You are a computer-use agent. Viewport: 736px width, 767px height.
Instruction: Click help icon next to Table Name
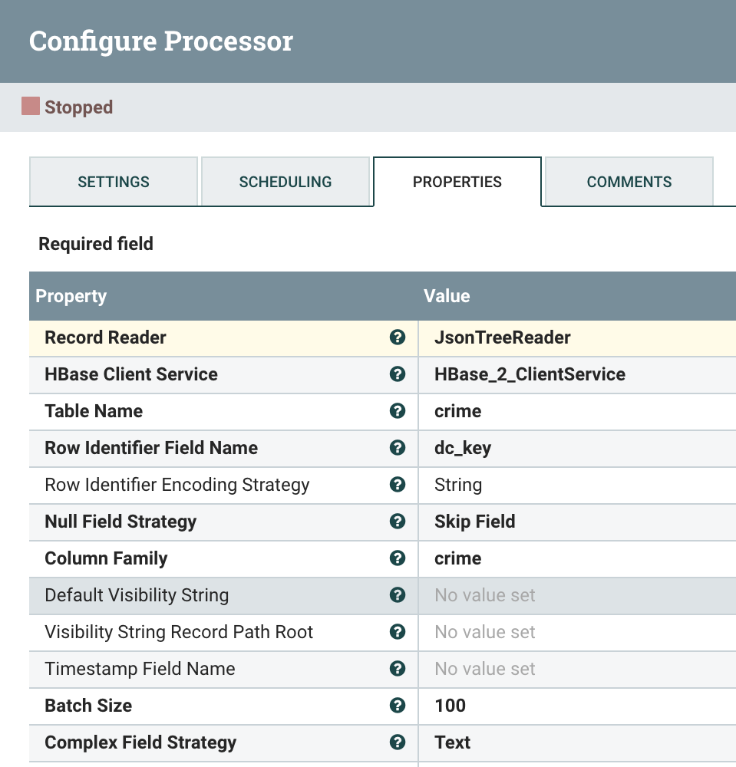397,411
